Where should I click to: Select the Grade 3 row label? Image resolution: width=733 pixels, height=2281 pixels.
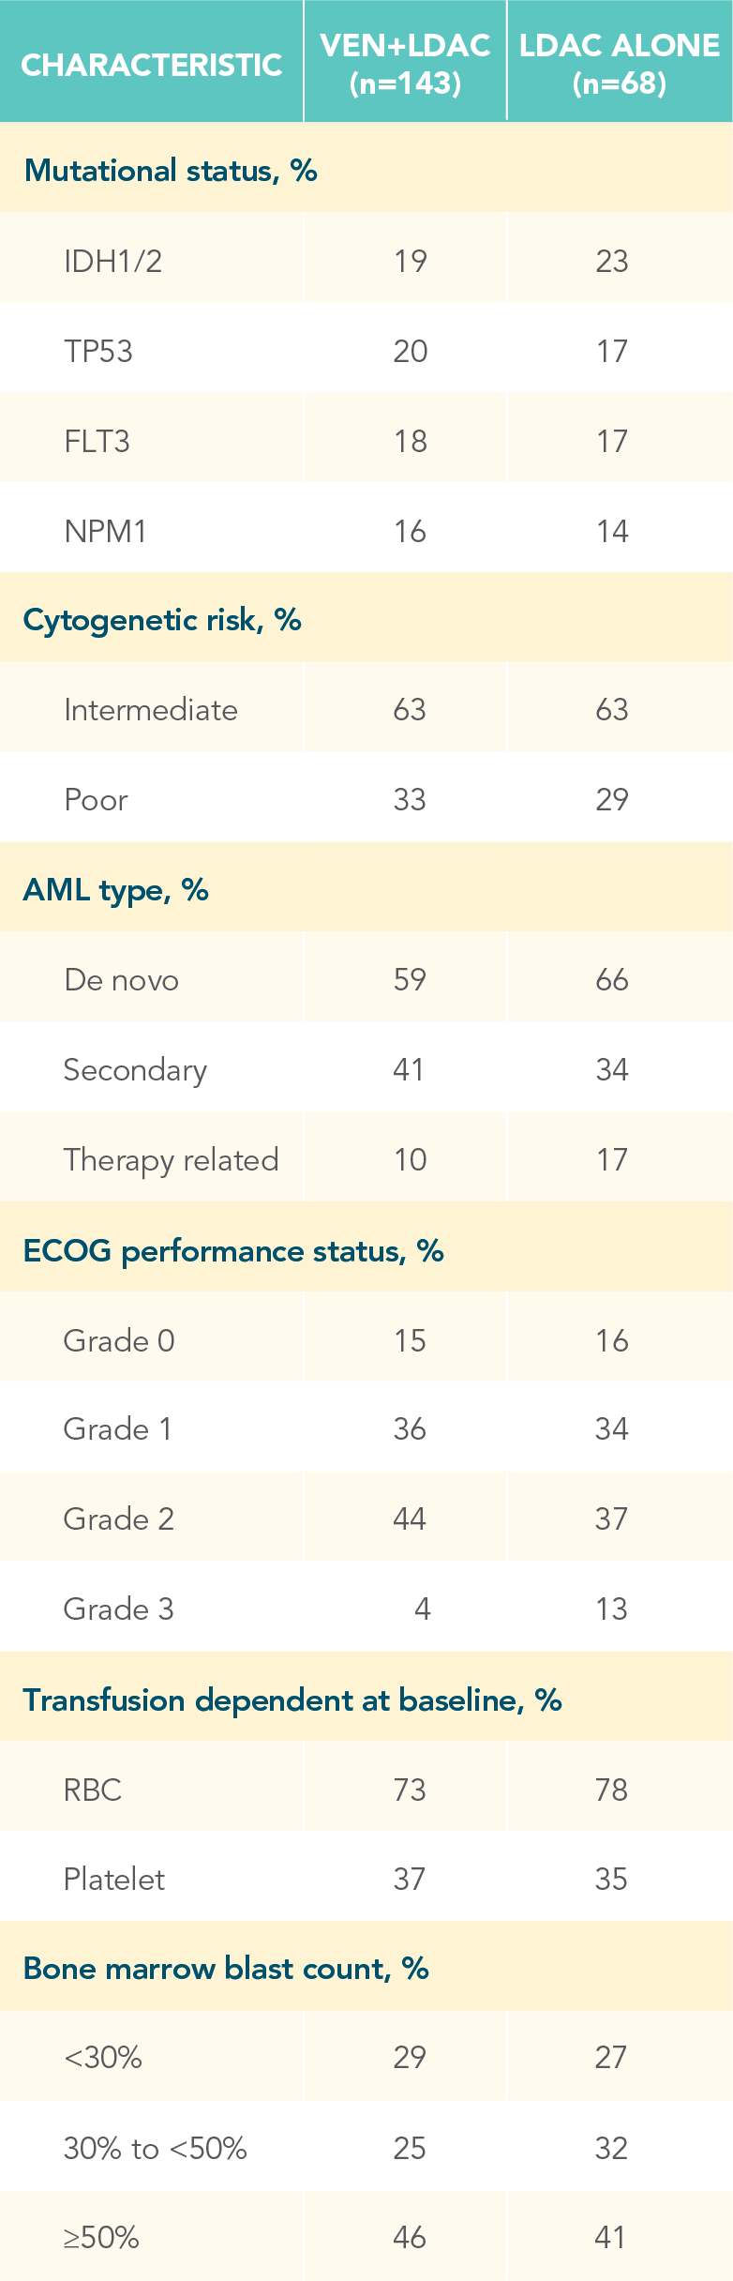click(x=118, y=1609)
